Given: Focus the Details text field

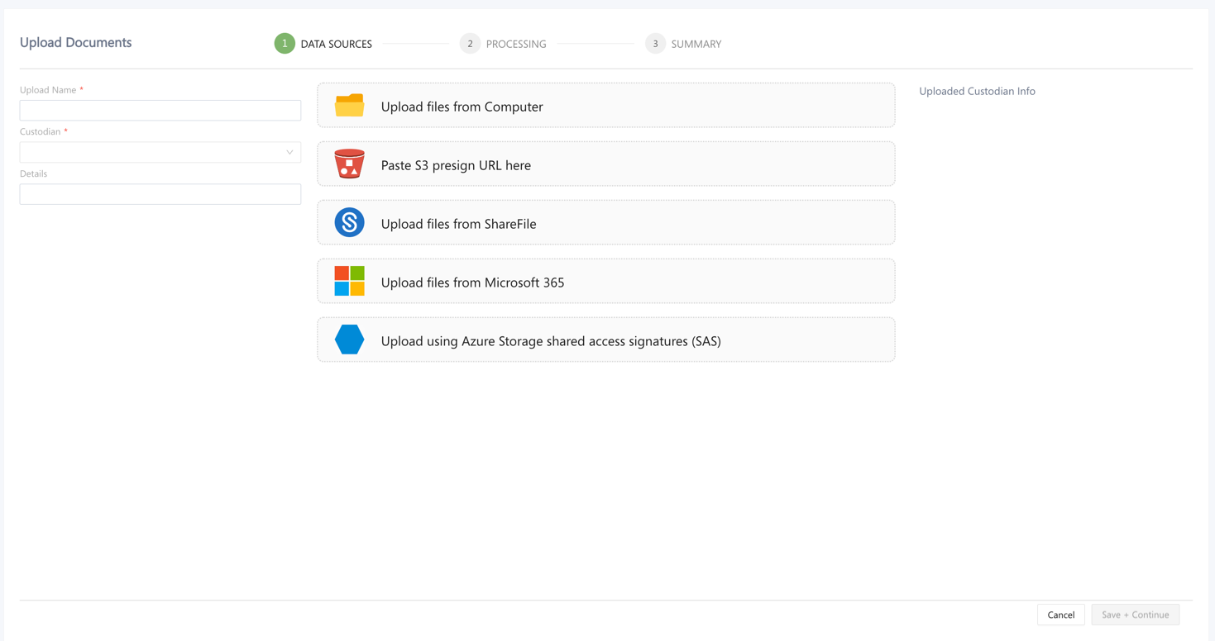Looking at the screenshot, I should pyautogui.click(x=160, y=195).
